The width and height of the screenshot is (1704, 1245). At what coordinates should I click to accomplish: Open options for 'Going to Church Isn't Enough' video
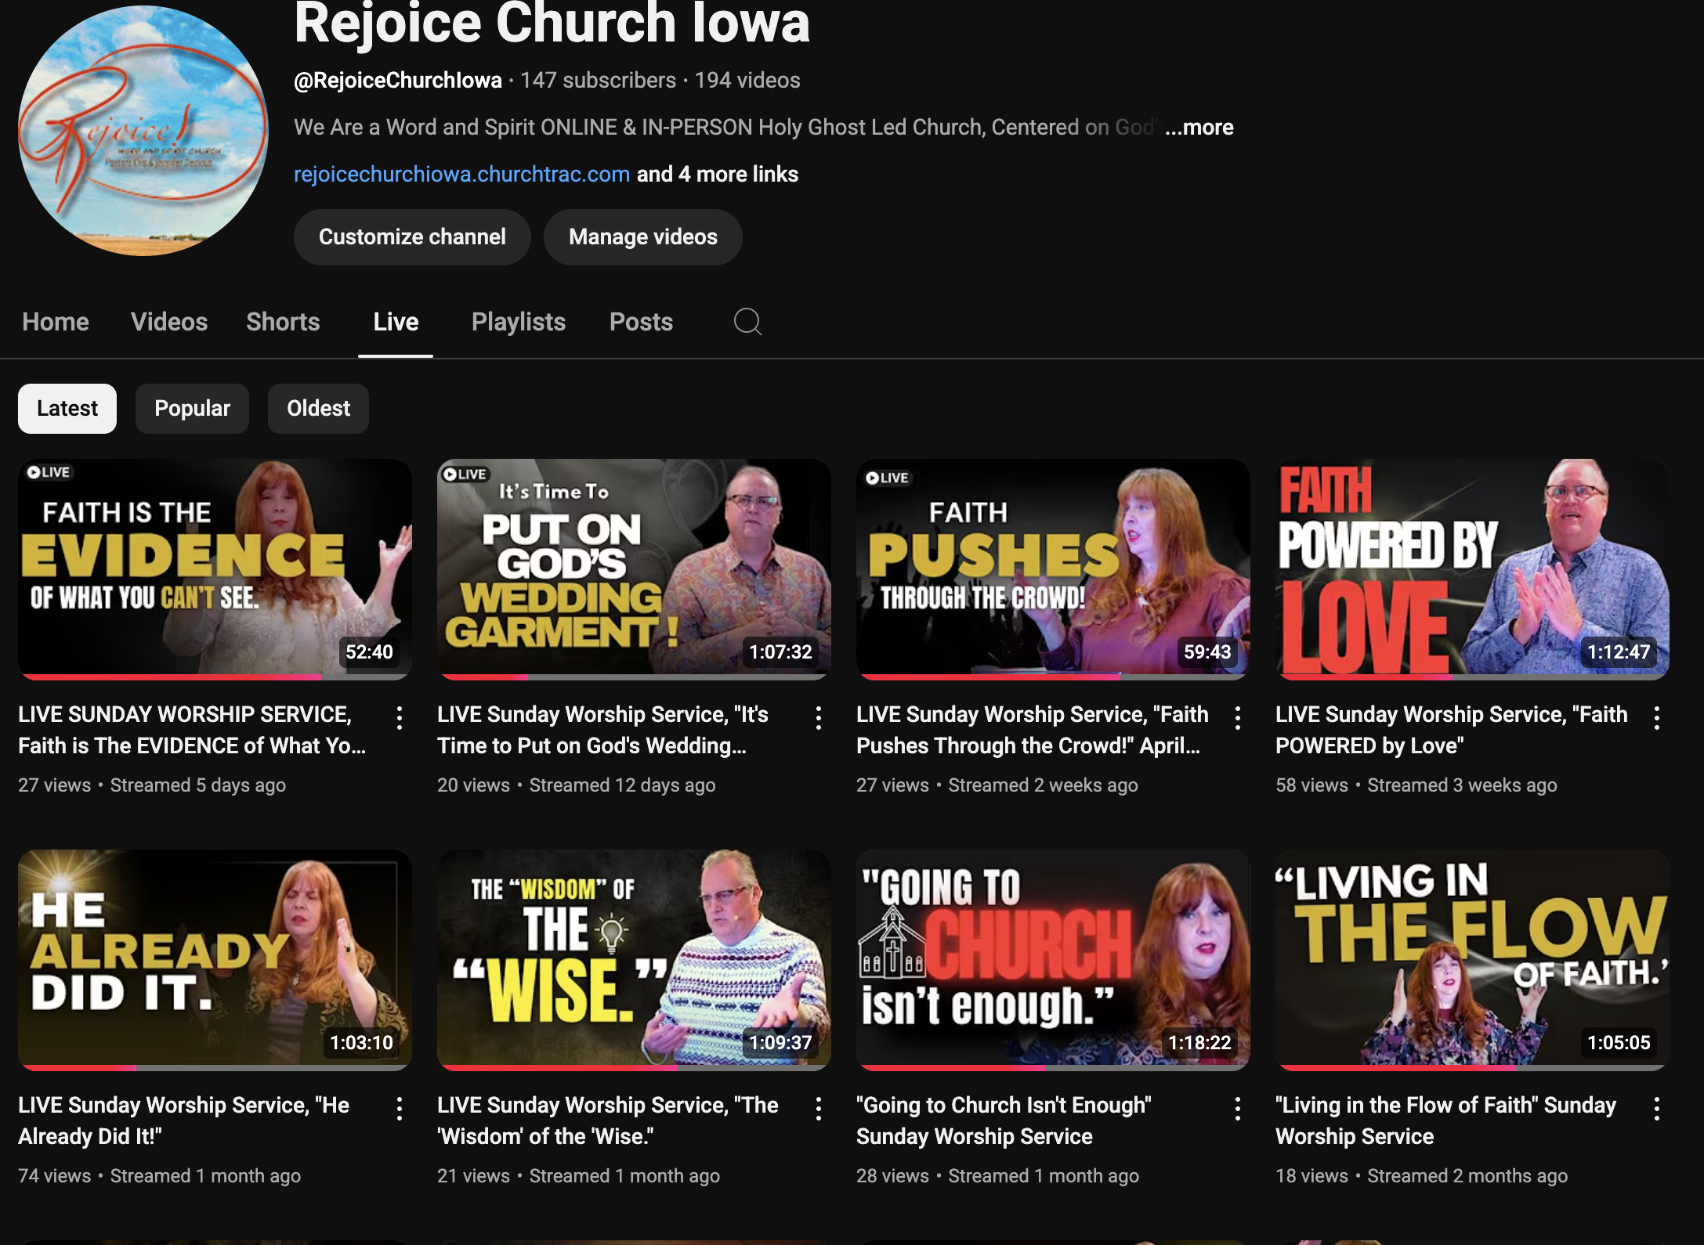tap(1238, 1108)
